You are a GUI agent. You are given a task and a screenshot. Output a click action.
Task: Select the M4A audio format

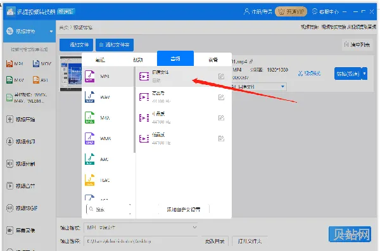click(x=108, y=118)
